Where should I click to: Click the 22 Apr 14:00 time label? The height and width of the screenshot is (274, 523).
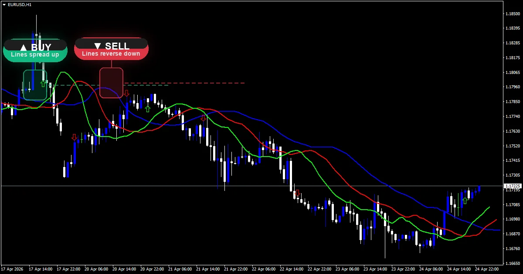(292, 269)
